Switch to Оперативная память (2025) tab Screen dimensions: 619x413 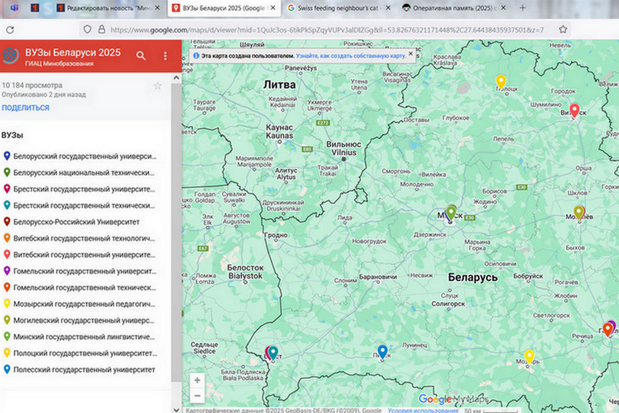pyautogui.click(x=454, y=8)
